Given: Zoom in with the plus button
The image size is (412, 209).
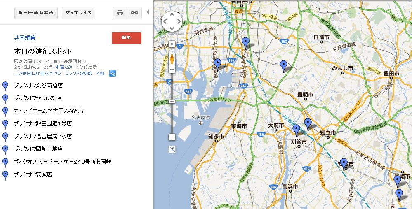Looking at the screenshot, I should (x=172, y=70).
